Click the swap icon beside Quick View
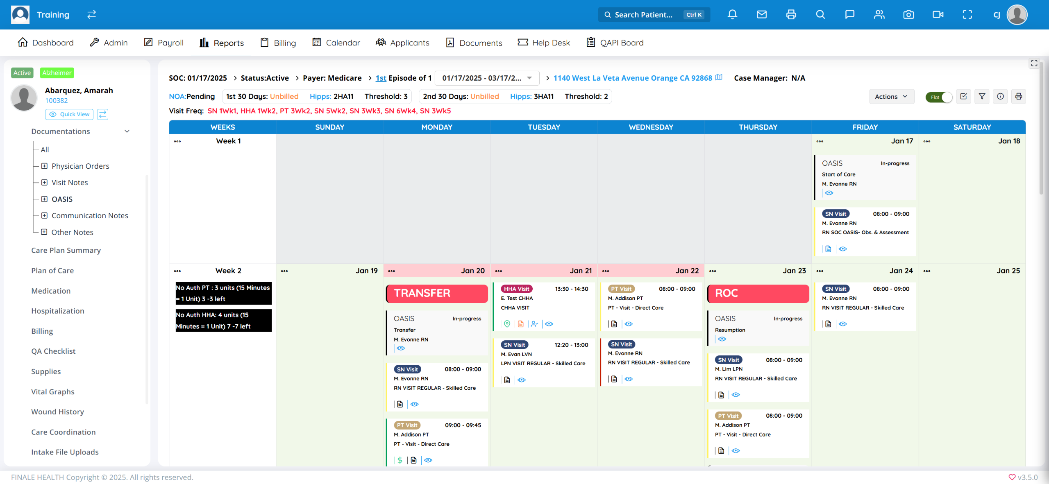Viewport: 1049px width, 484px height. point(102,114)
